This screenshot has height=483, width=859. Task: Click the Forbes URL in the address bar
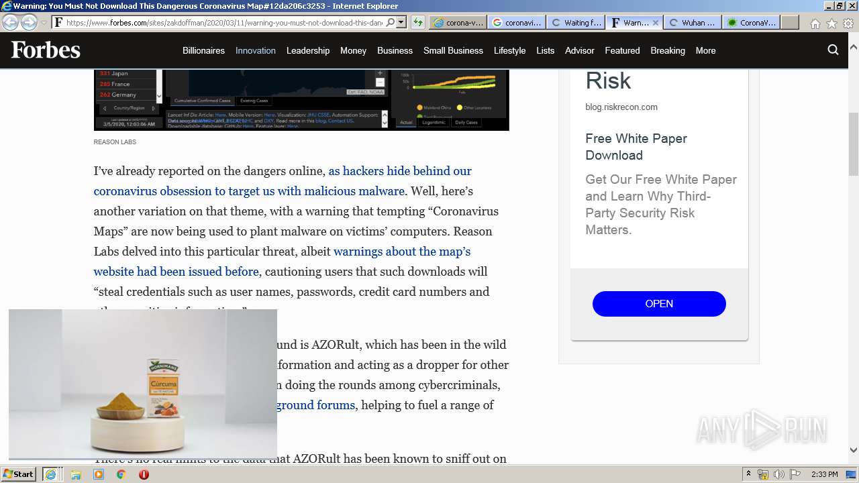click(223, 22)
